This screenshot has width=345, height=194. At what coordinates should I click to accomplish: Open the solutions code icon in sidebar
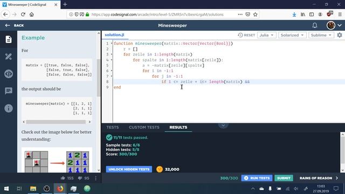click(x=9, y=74)
